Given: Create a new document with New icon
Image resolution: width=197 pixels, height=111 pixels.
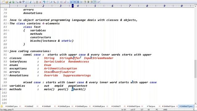Looking at the screenshot, I should click(3, 2).
